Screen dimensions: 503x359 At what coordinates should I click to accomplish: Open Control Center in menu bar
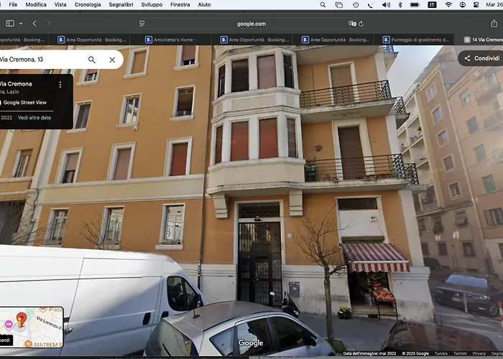click(x=476, y=4)
